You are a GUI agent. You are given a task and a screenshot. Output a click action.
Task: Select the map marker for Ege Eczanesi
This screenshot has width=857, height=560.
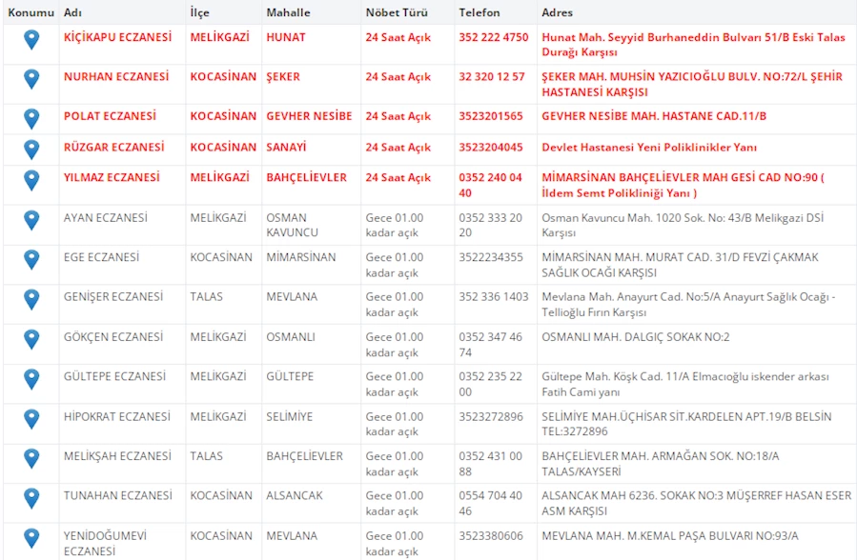coord(31,259)
